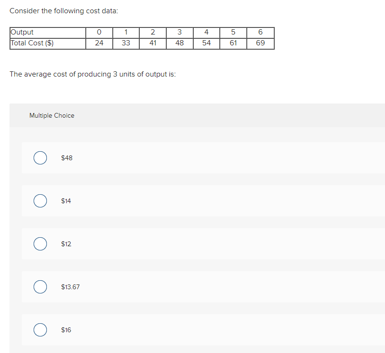Click the table cell showing 61

(x=233, y=43)
